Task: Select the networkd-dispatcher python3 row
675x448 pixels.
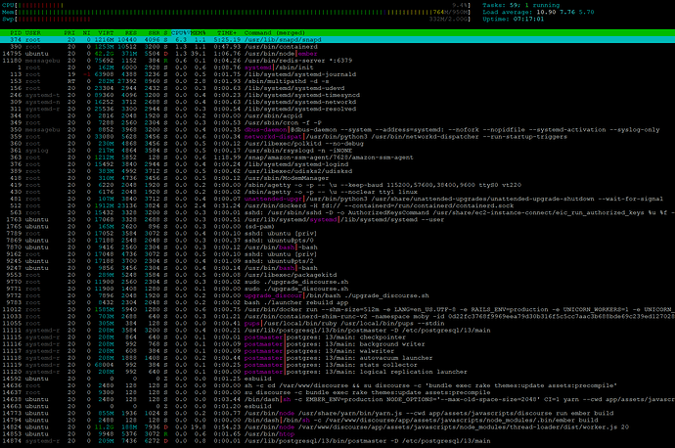Action: 337,136
